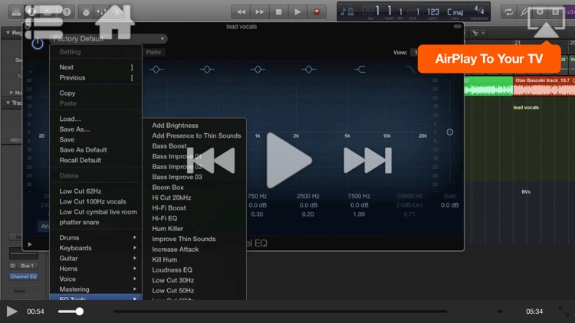Toggle the high shelf EQ band icon
Screen dimensions: 575x323
[x=360, y=69]
